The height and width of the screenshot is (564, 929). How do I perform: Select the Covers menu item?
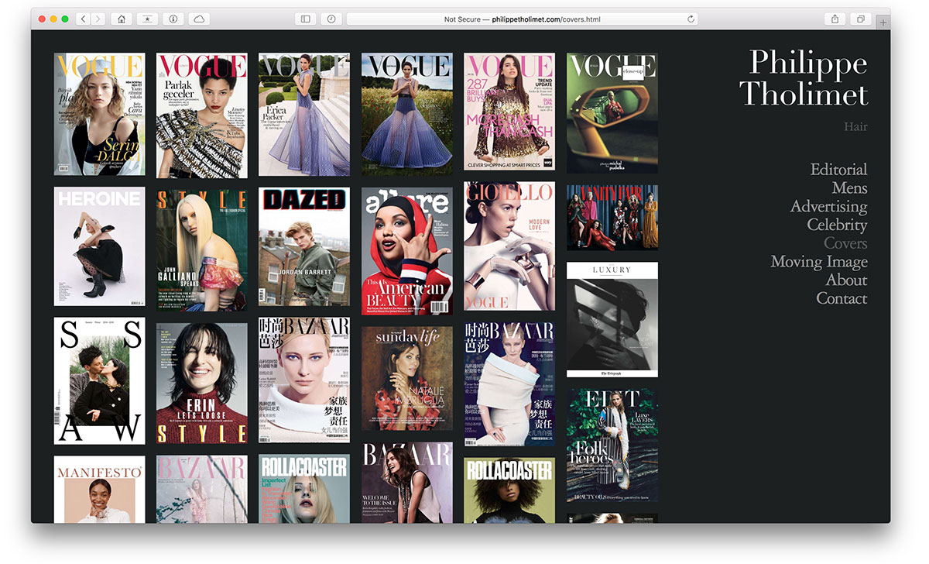click(x=845, y=243)
